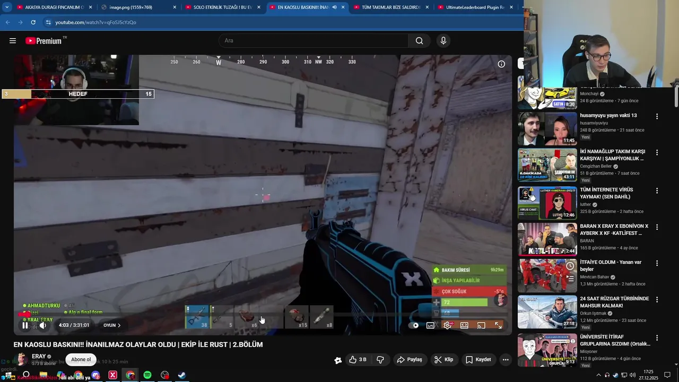679x382 pixels.
Task: Open player settings gear
Action: click(x=447, y=325)
